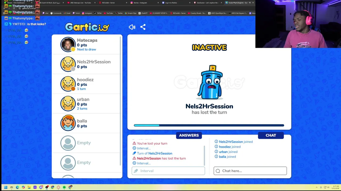
Task: Open the Instagram bookmark
Action: (87, 13)
